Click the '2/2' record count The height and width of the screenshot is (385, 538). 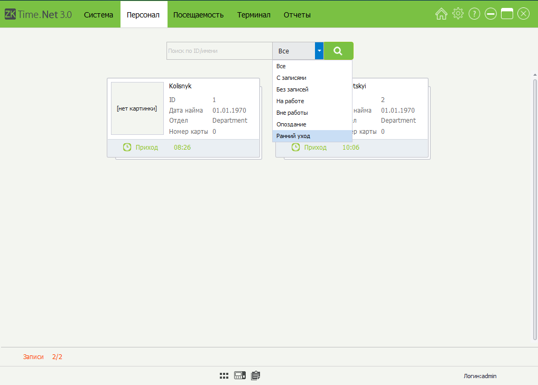point(57,357)
